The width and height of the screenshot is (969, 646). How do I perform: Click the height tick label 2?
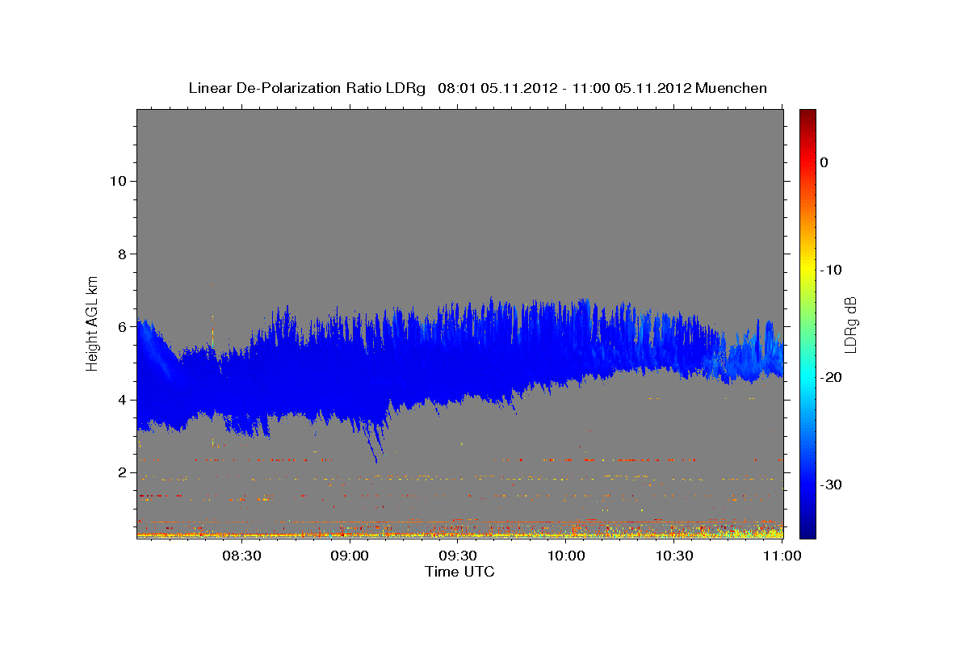pyautogui.click(x=121, y=472)
